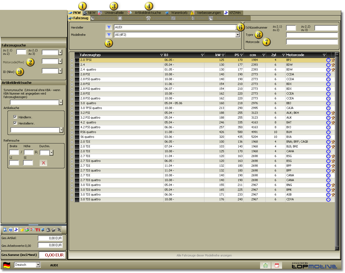Image resolution: width=345 pixels, height=273 pixels.
Task: Click the filter funnel on the BJ column
Action: 202,55
